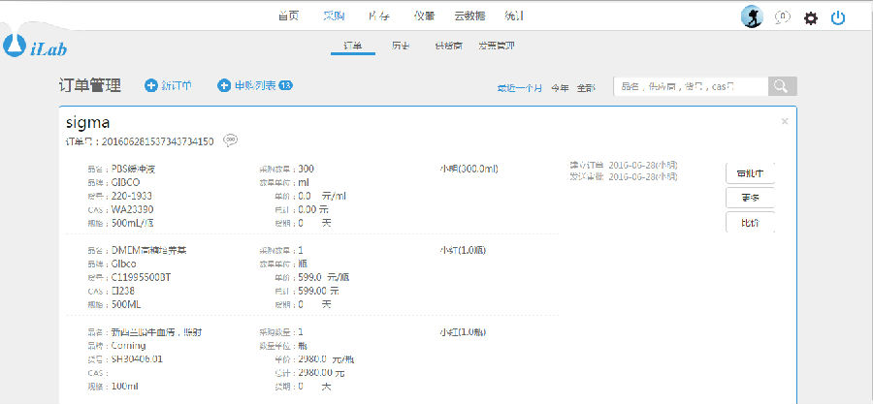Click the 审批中 status button
Screen dimensions: 873x404
[x=750, y=172]
